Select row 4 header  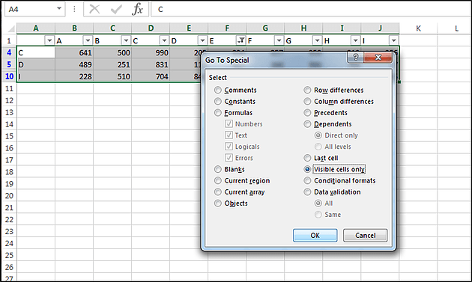(x=9, y=52)
